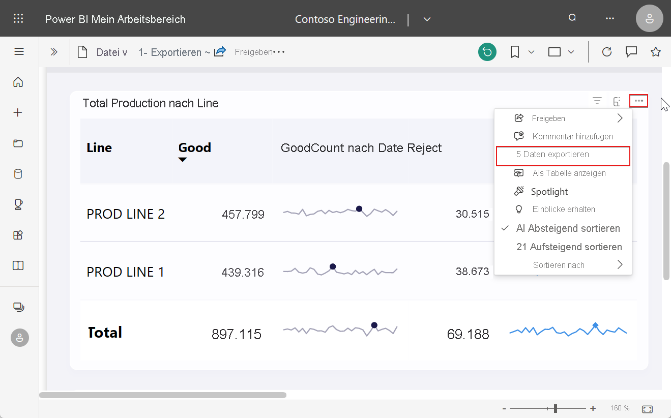Open the comments speech bubble icon
671x418 pixels.
point(631,52)
